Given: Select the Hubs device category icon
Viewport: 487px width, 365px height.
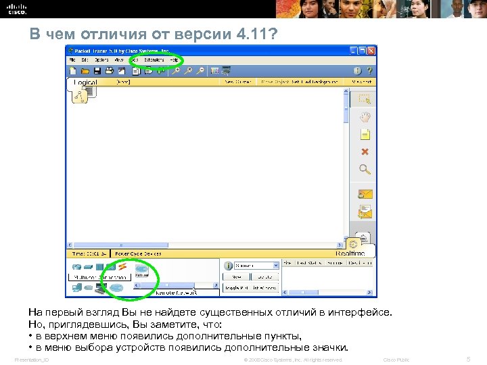Looking at the screenshot, I should [x=99, y=267].
